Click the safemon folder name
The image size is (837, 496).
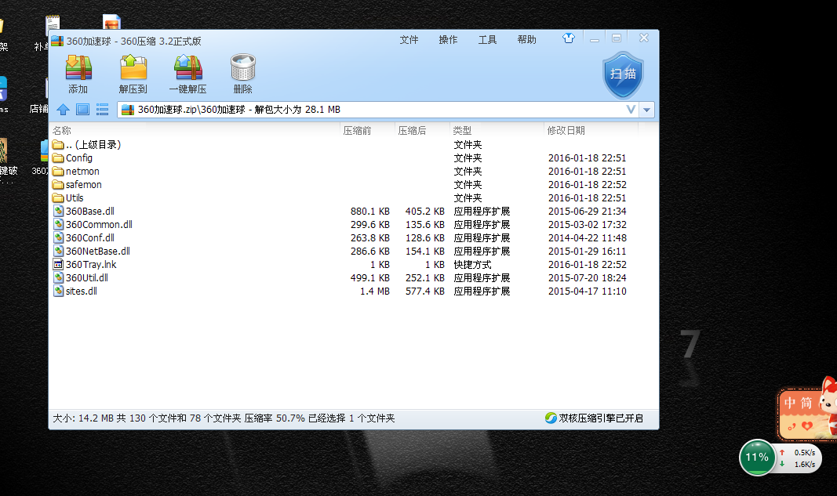[84, 185]
